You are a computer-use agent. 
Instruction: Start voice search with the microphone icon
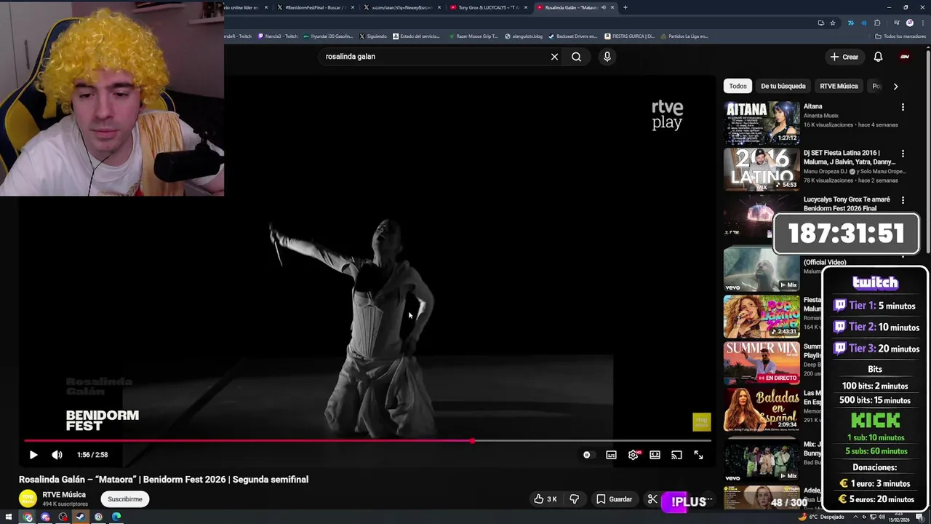pos(607,57)
